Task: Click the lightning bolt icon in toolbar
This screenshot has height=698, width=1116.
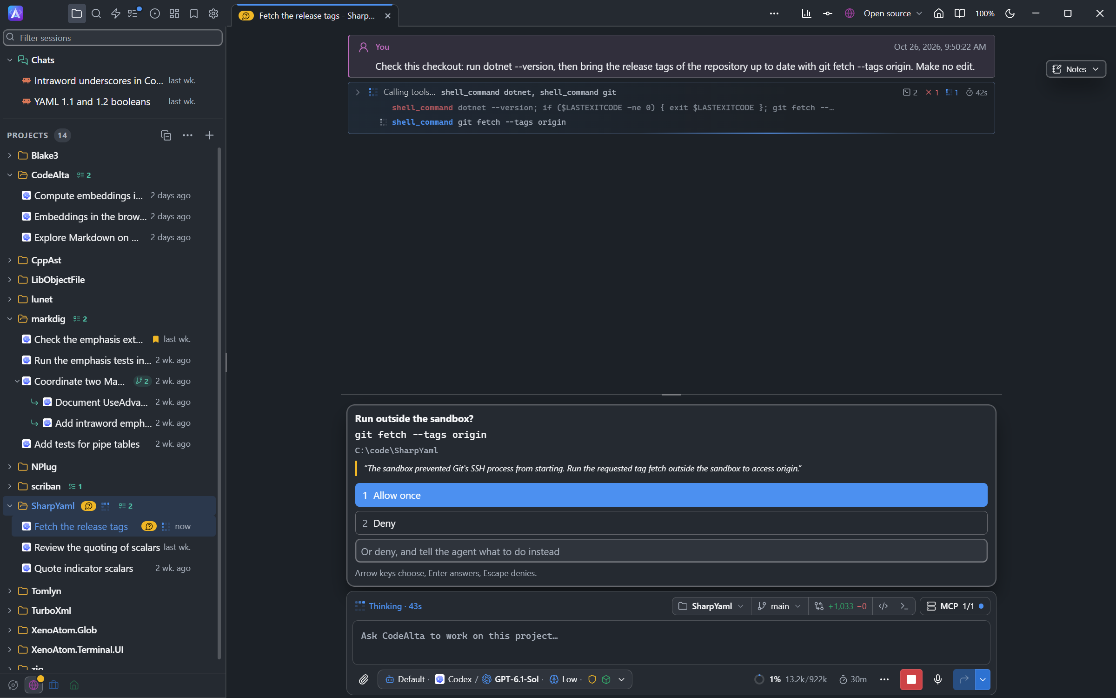Action: 116,13
